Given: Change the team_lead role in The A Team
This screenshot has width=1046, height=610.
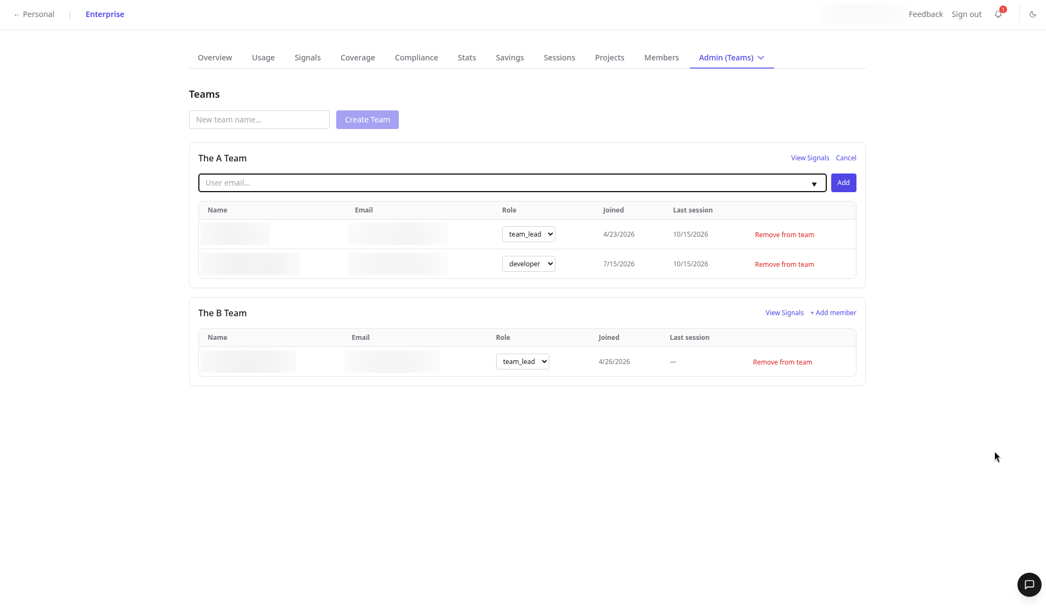Looking at the screenshot, I should click(x=528, y=234).
